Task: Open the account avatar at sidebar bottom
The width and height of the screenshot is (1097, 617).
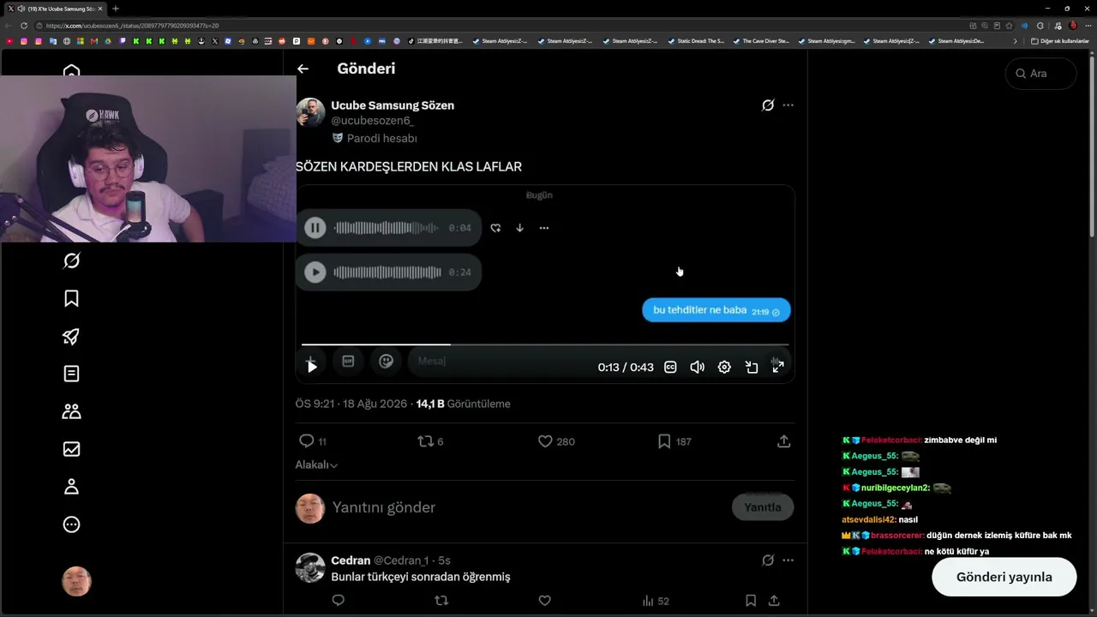Action: (x=76, y=582)
